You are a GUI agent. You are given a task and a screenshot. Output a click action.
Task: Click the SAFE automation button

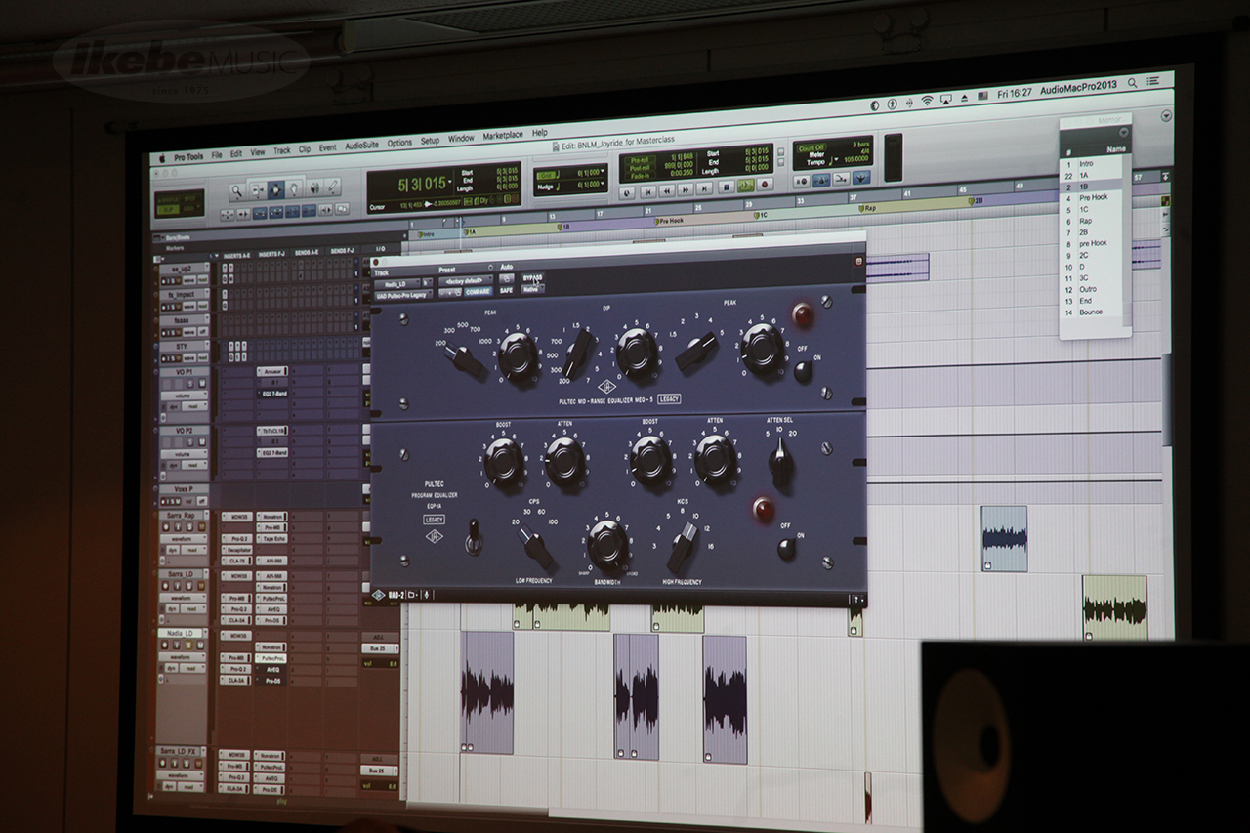(x=507, y=290)
